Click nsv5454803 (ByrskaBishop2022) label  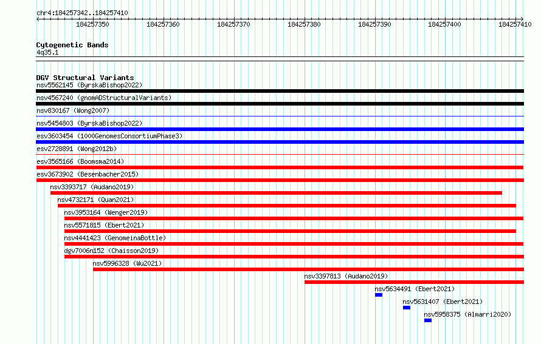tap(89, 123)
